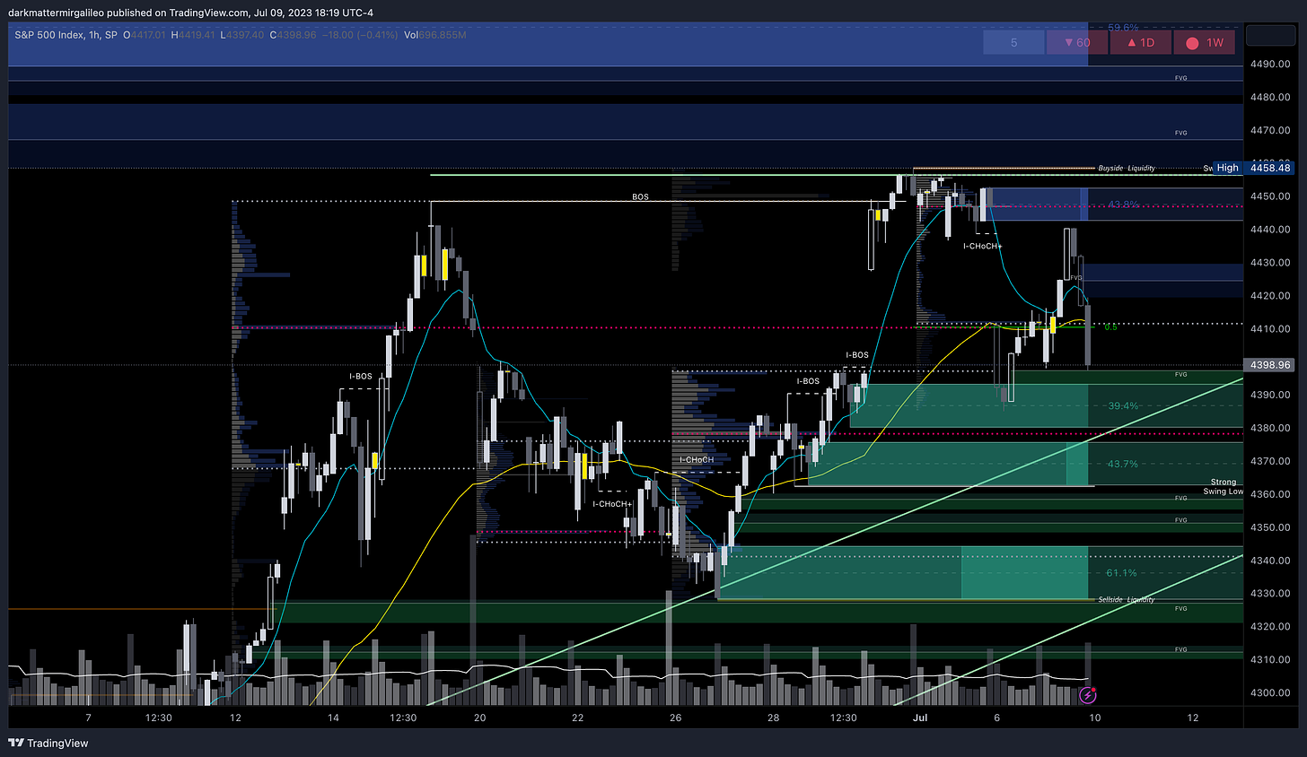Click the High 4458.48 price label
This screenshot has width=1307, height=757.
click(x=1253, y=168)
